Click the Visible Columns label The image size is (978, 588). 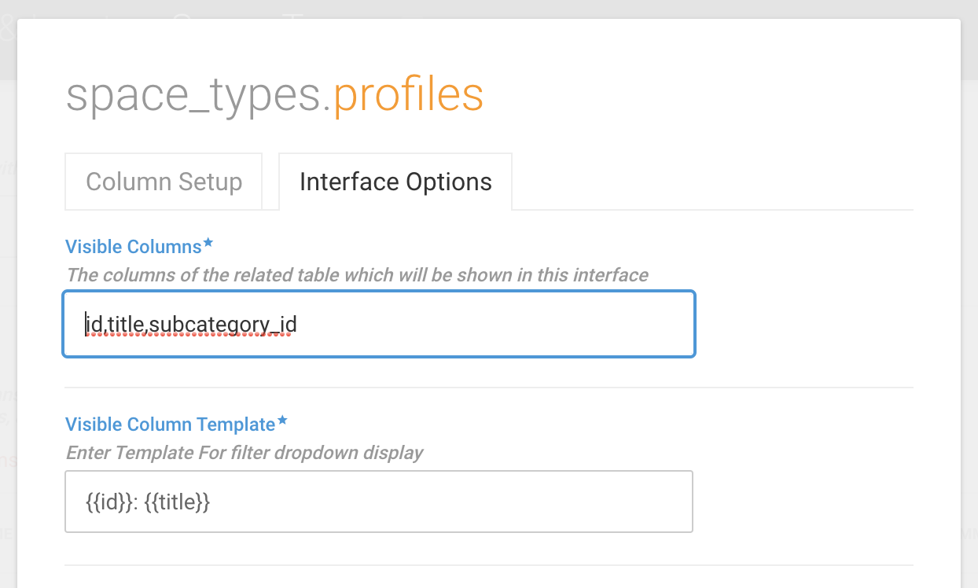click(x=134, y=247)
